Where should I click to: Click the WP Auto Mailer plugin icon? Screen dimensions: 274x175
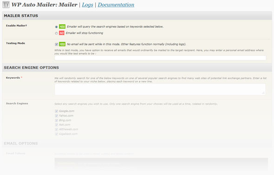point(6,5)
